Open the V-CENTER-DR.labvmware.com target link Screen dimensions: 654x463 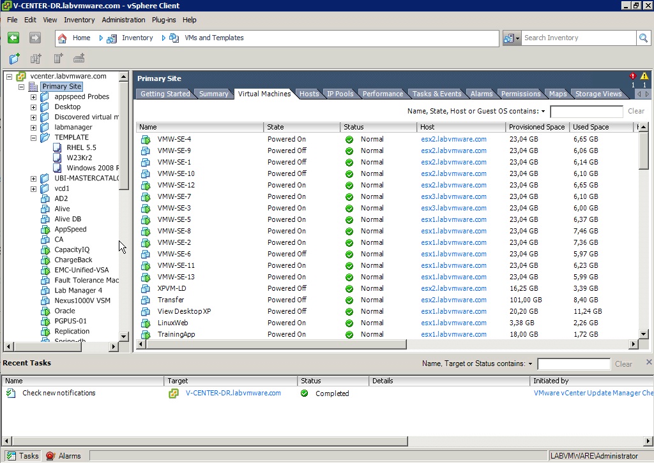pyautogui.click(x=233, y=393)
